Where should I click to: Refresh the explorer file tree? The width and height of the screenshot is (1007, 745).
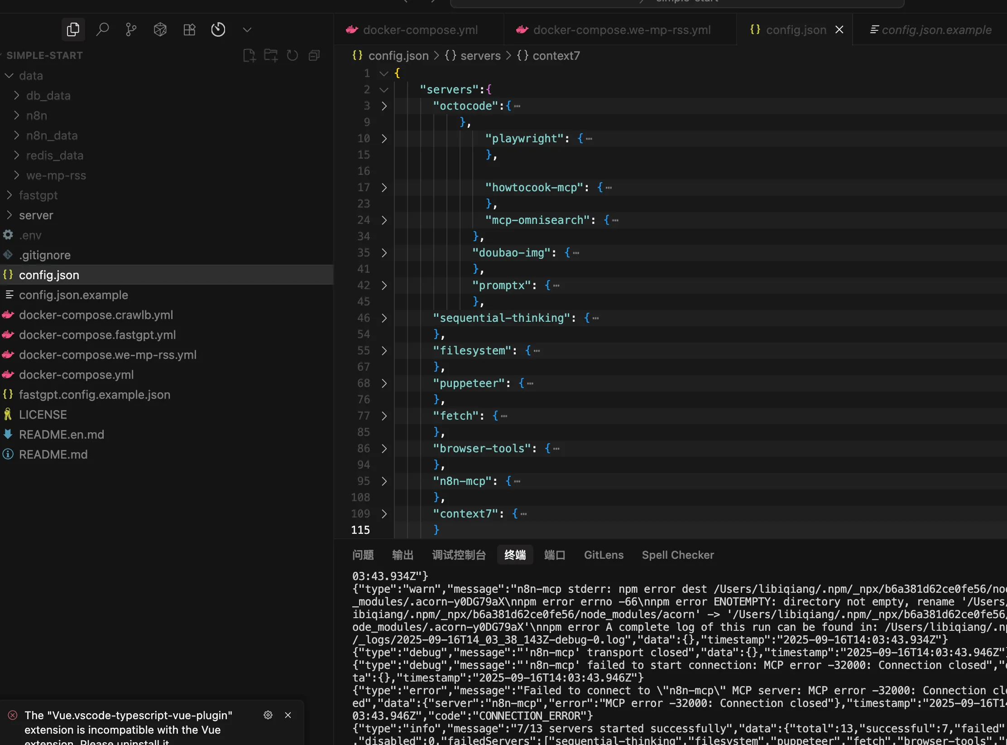[x=293, y=56]
